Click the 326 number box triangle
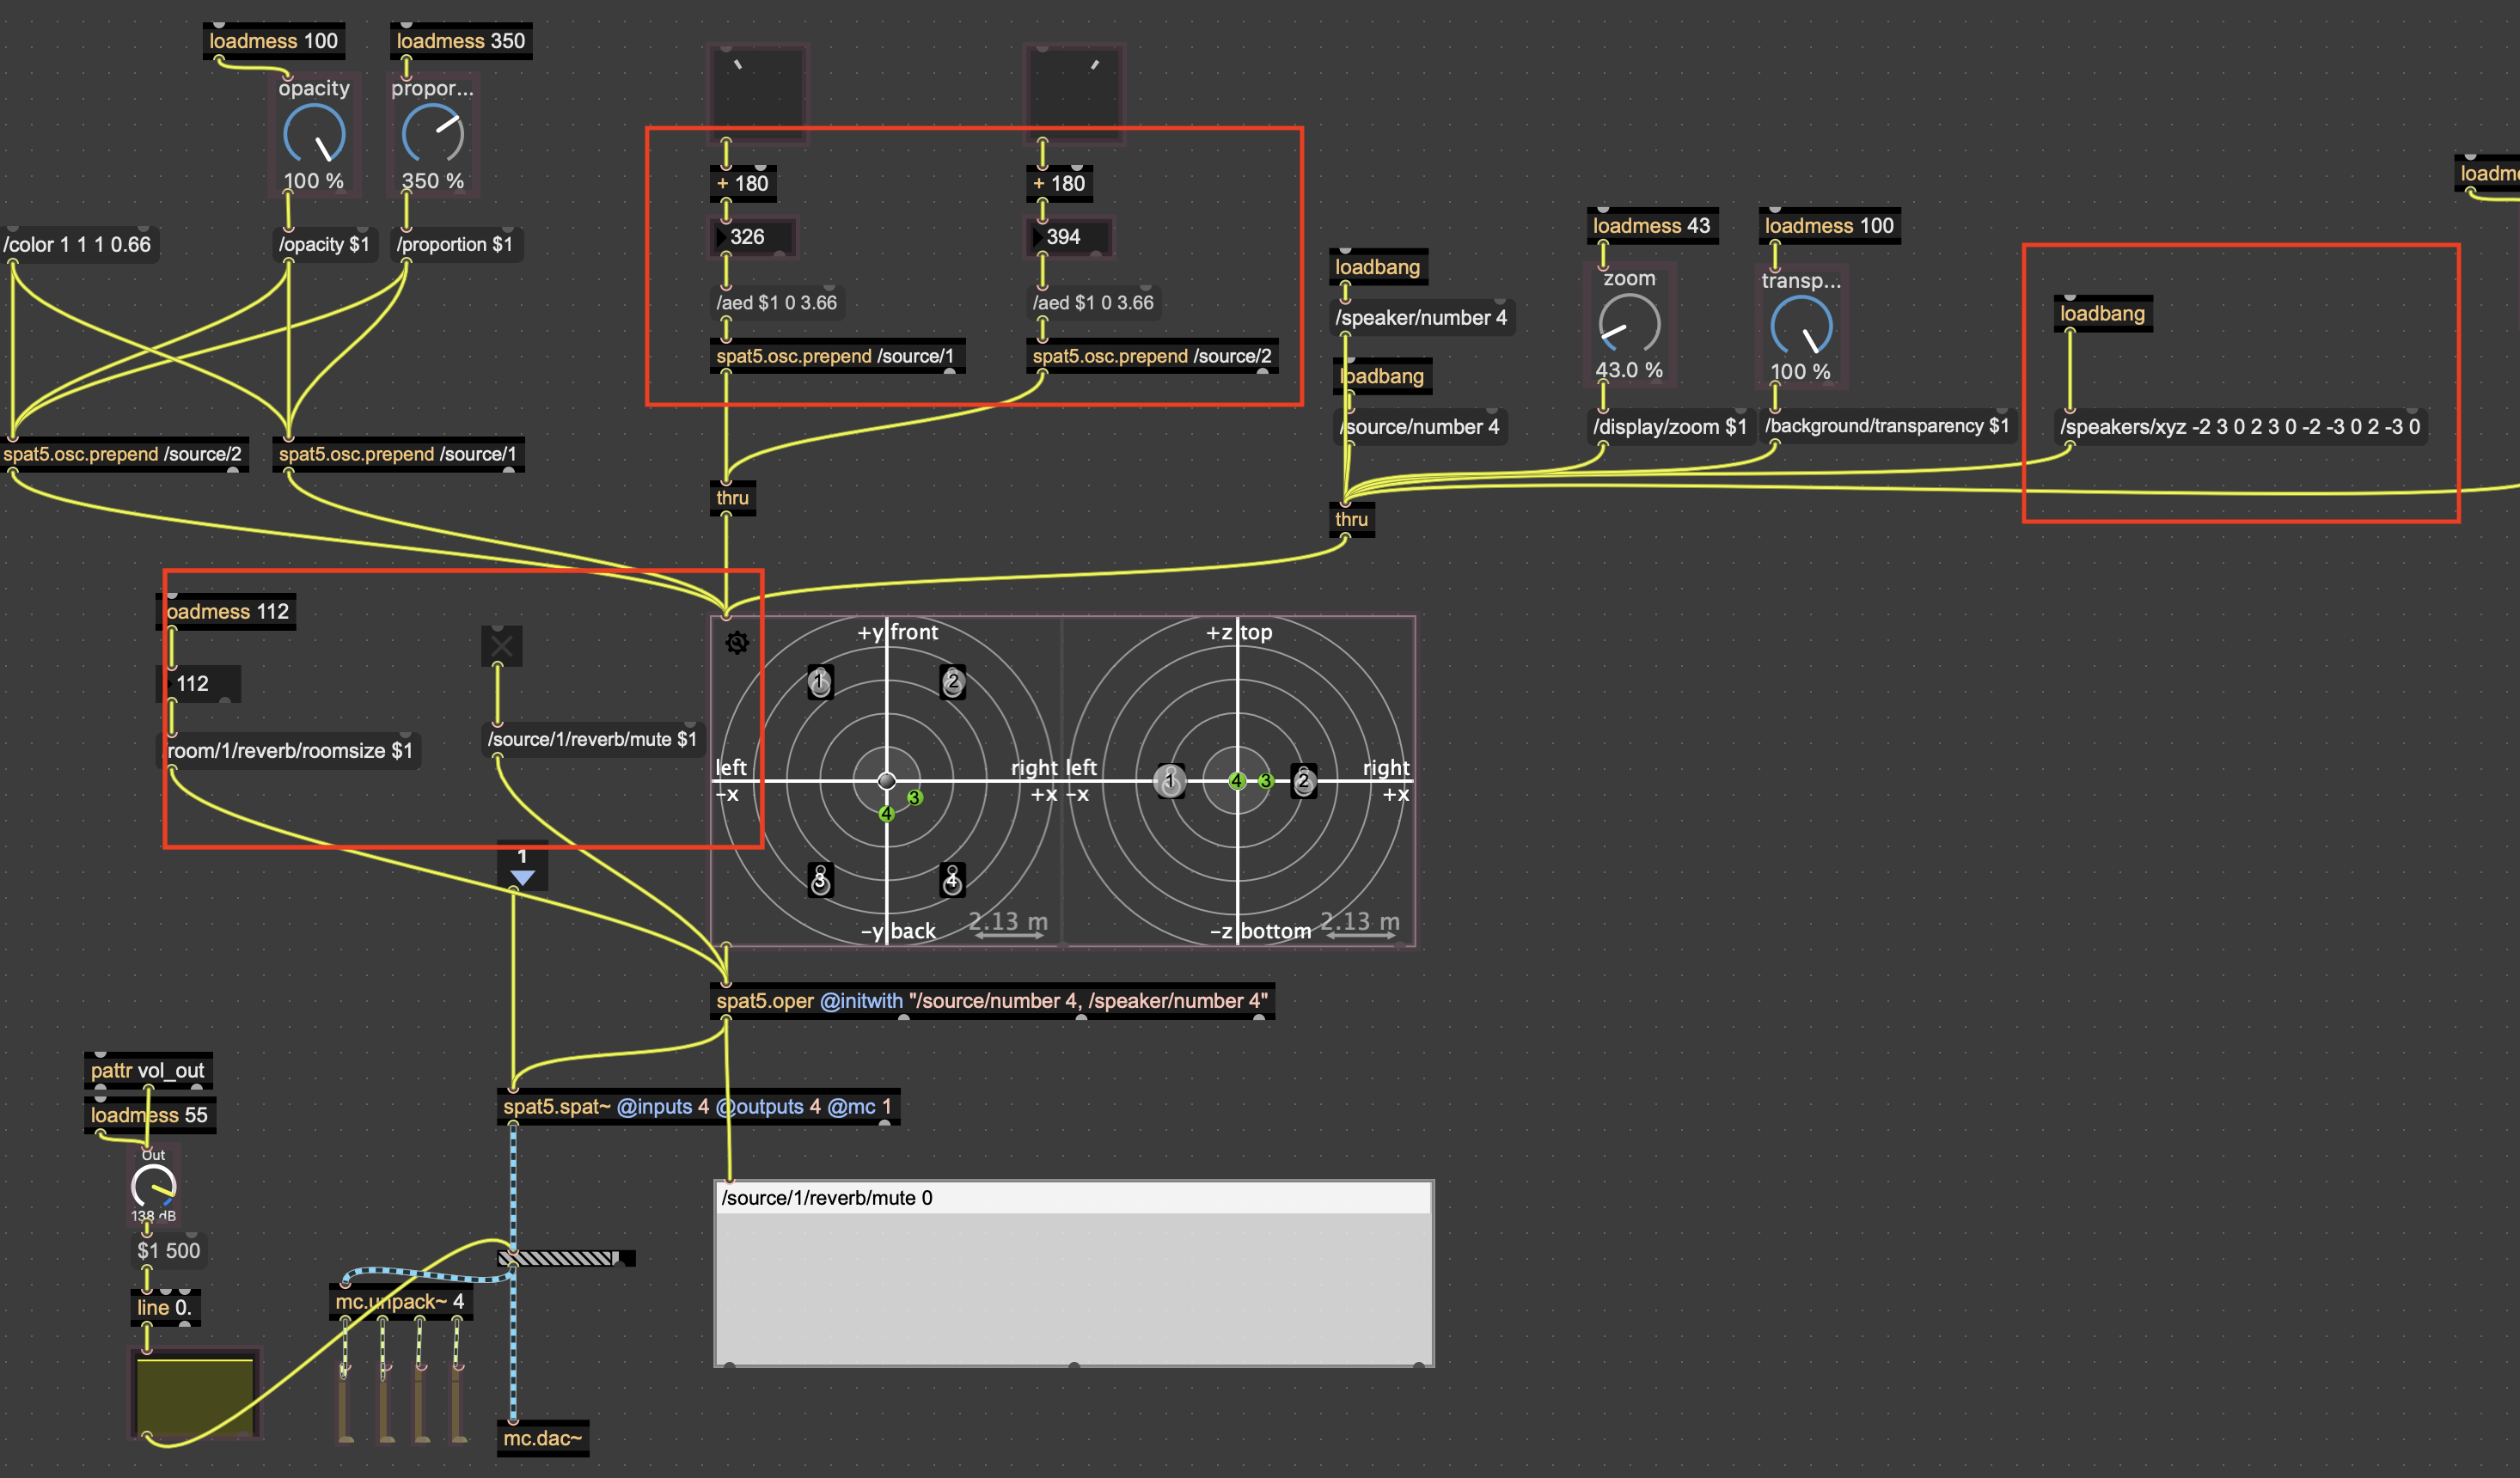 [722, 237]
